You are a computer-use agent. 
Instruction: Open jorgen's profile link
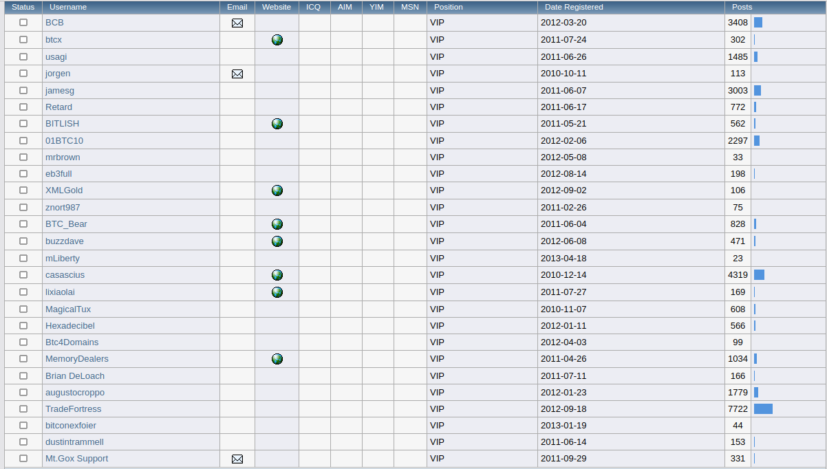click(58, 74)
